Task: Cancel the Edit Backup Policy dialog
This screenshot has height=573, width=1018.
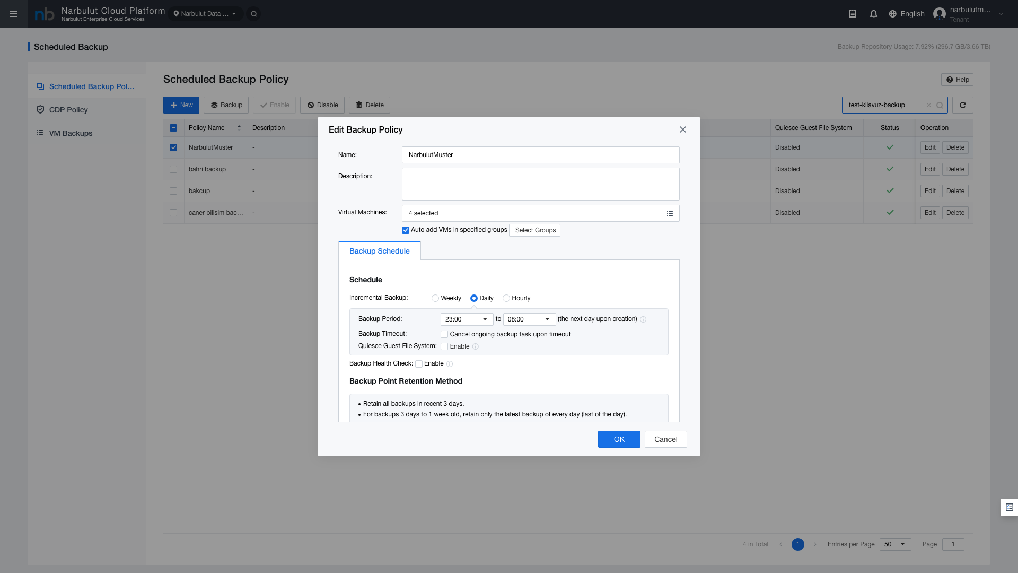Action: (x=666, y=439)
